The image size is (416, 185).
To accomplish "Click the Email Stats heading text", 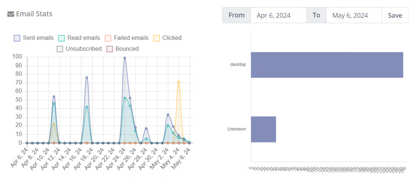I will coord(34,14).
